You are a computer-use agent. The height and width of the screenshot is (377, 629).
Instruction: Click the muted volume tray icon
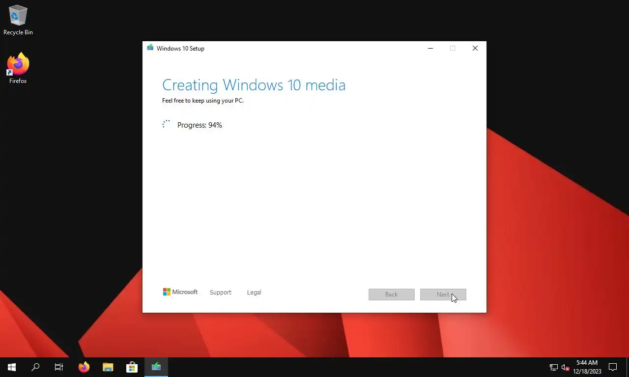[565, 367]
